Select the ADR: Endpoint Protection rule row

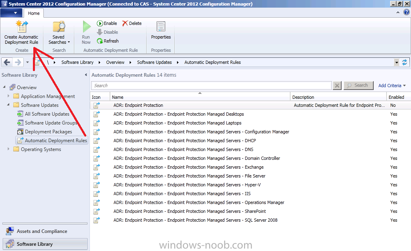click(250, 105)
